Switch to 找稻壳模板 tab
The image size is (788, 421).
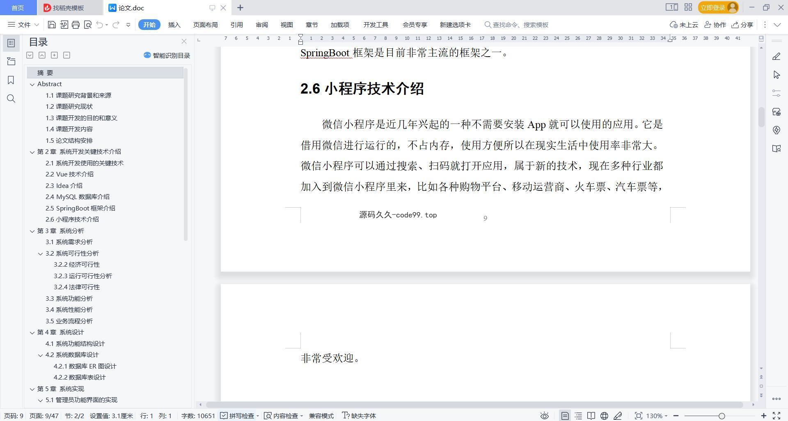click(69, 8)
